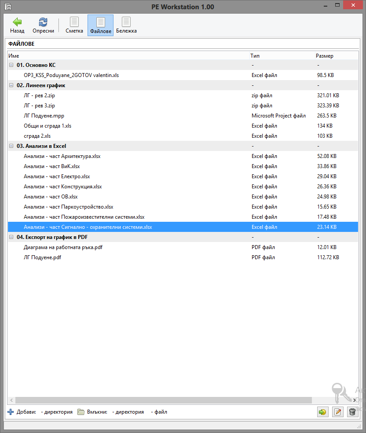Viewport: 366px width, 433px height.
Task: Collapse the 04. Експорт на график в PDF group
Action: 11,237
